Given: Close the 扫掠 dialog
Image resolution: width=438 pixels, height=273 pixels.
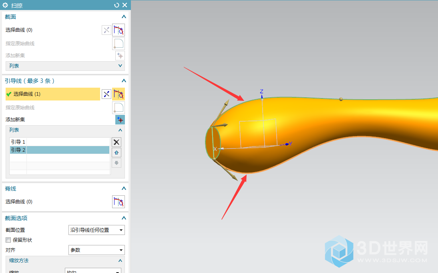Looking at the screenshot, I should click(125, 5).
